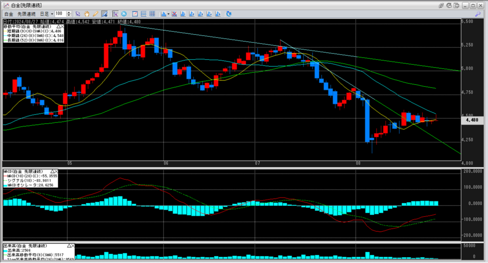Select the arrow pointer tool in toolbar

(x=78, y=14)
